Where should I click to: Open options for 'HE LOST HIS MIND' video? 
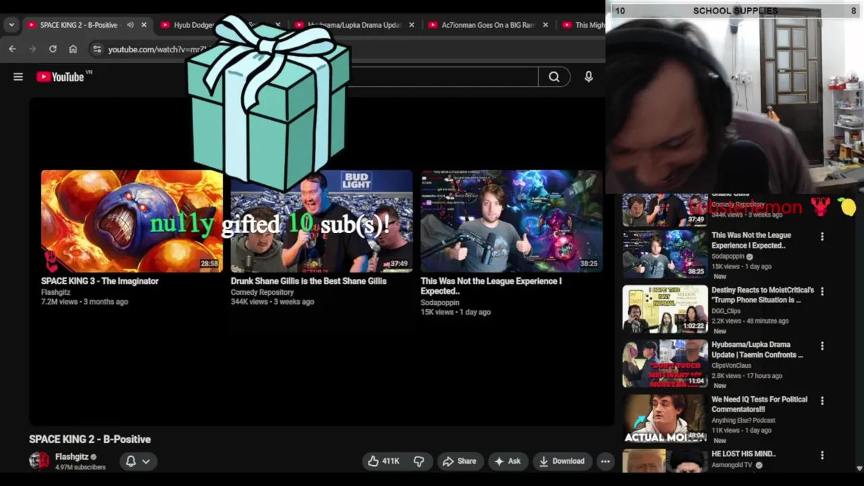(x=822, y=456)
